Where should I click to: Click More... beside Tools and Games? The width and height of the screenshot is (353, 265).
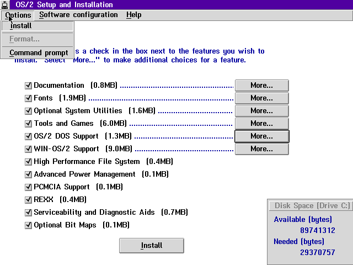pos(262,124)
